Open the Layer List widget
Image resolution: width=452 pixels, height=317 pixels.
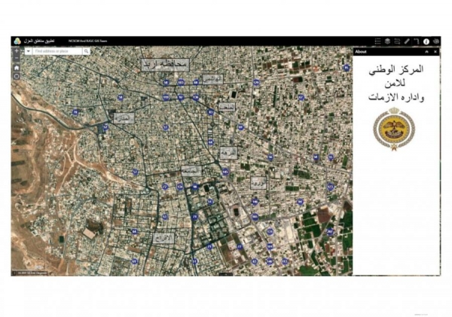[387, 41]
